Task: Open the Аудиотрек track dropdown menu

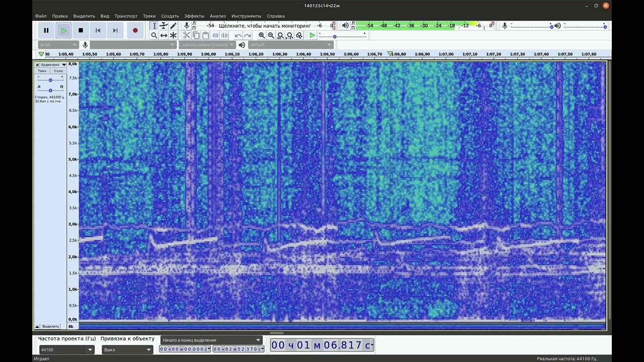Action: pyautogui.click(x=53, y=65)
